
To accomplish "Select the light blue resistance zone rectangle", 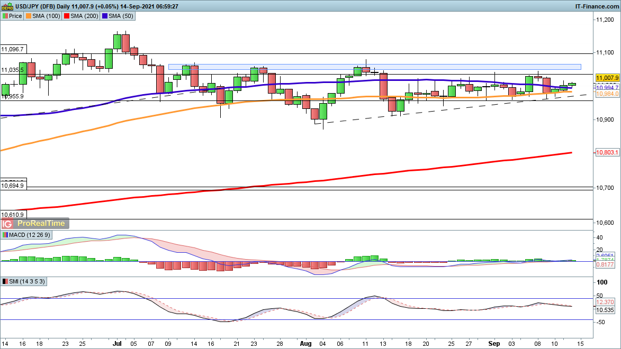I will click(374, 67).
